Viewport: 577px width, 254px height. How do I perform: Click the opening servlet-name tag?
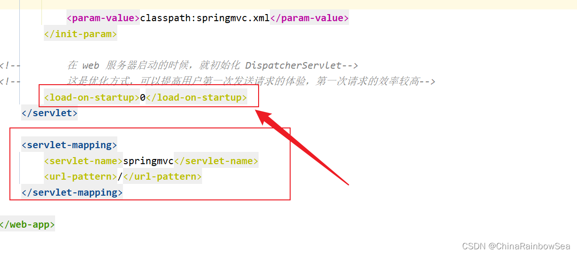coord(83,161)
